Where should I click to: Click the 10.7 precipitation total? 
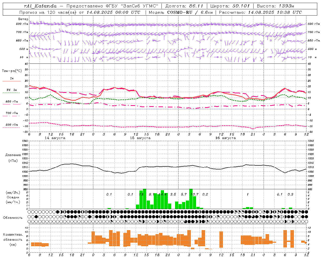194,195
